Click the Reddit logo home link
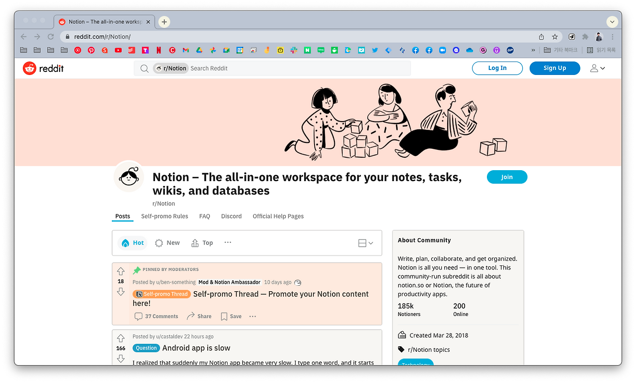The image size is (636, 383). coord(43,68)
